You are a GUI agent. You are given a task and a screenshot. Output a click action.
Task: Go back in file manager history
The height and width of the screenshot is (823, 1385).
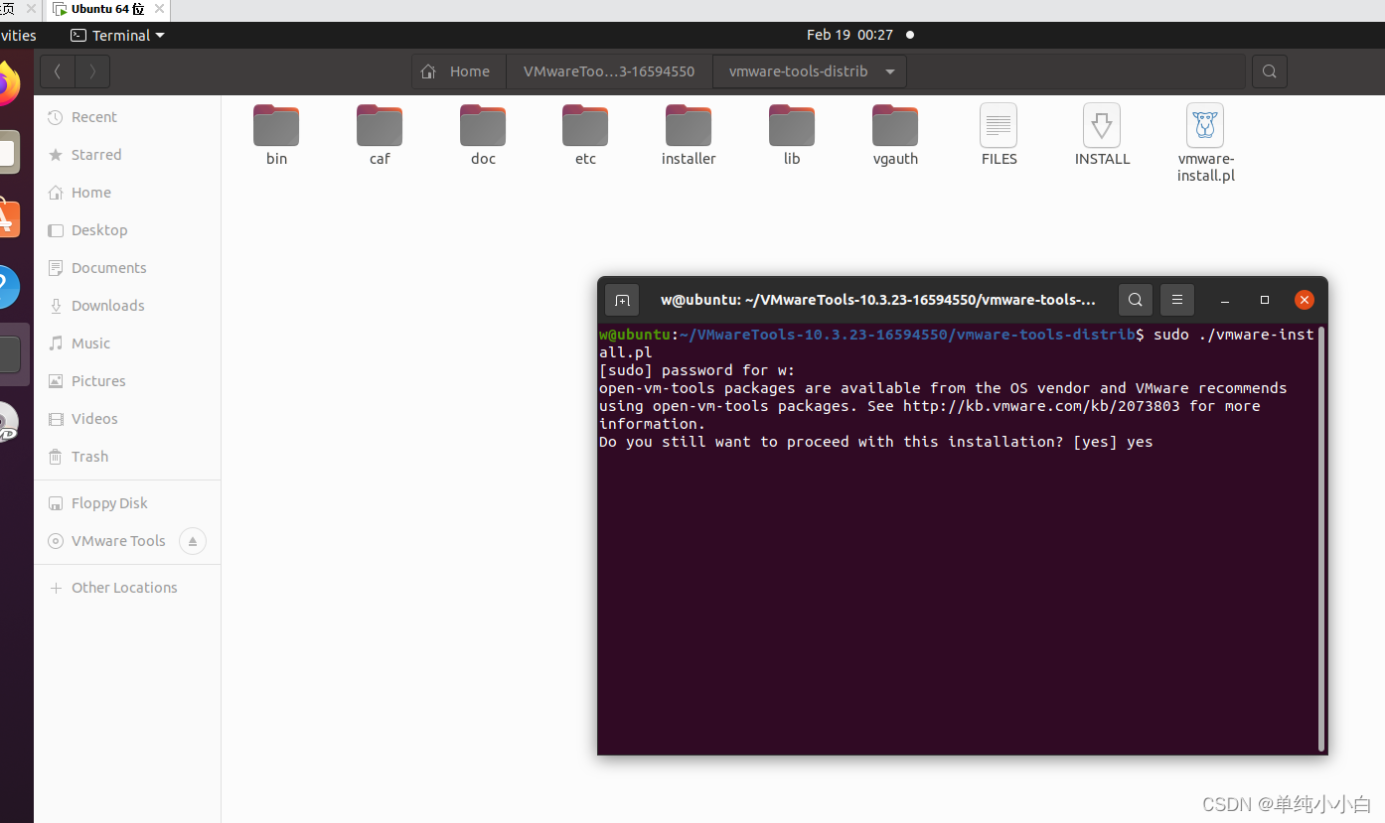(58, 71)
